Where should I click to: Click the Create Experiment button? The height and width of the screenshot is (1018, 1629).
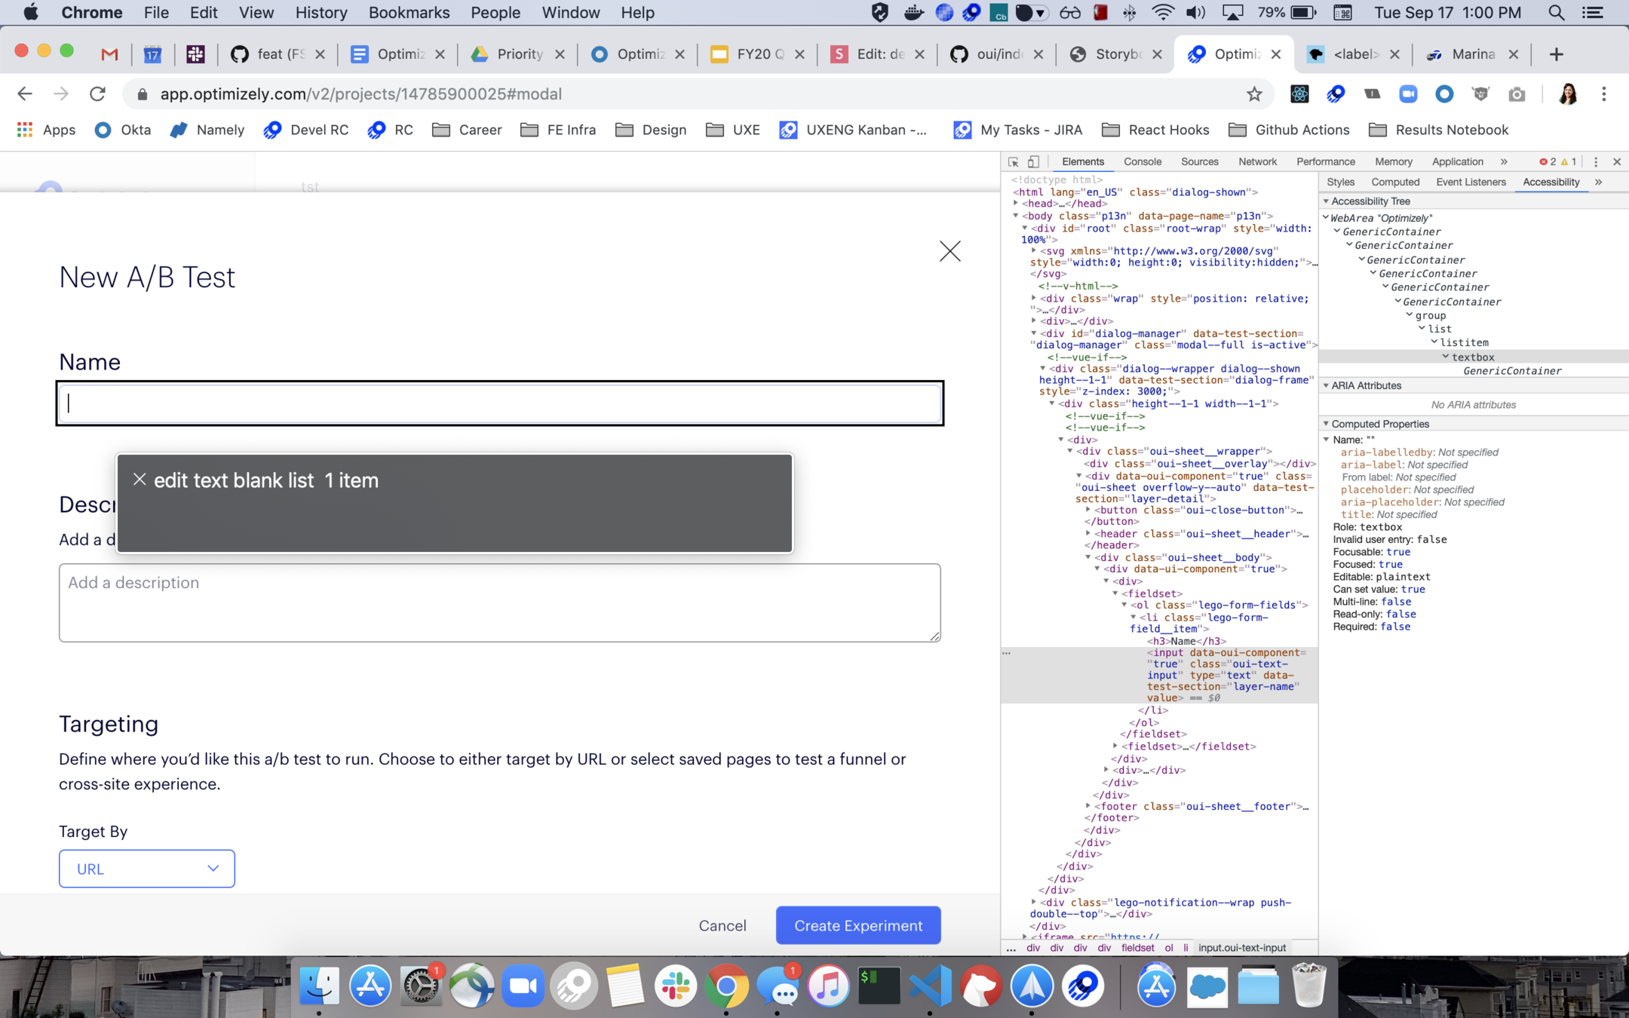pos(857,925)
